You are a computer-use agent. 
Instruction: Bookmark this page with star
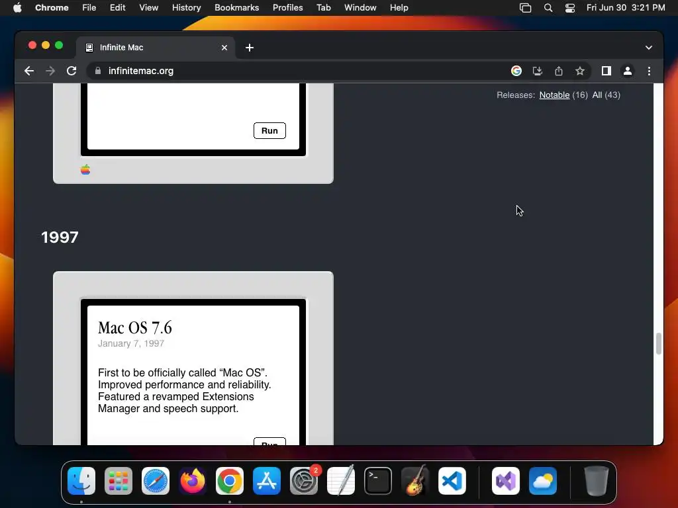click(x=580, y=71)
